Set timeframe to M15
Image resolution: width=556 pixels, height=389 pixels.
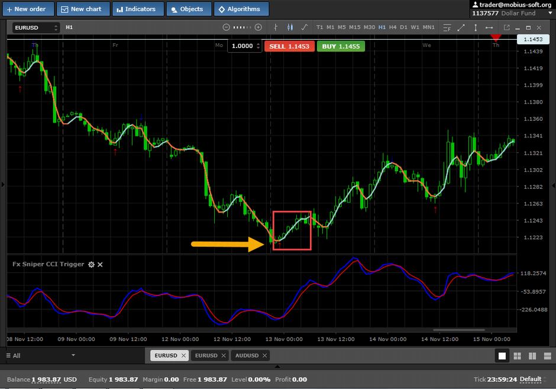coord(354,27)
